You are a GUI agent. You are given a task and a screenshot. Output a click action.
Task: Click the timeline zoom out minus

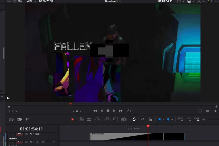[204, 119]
